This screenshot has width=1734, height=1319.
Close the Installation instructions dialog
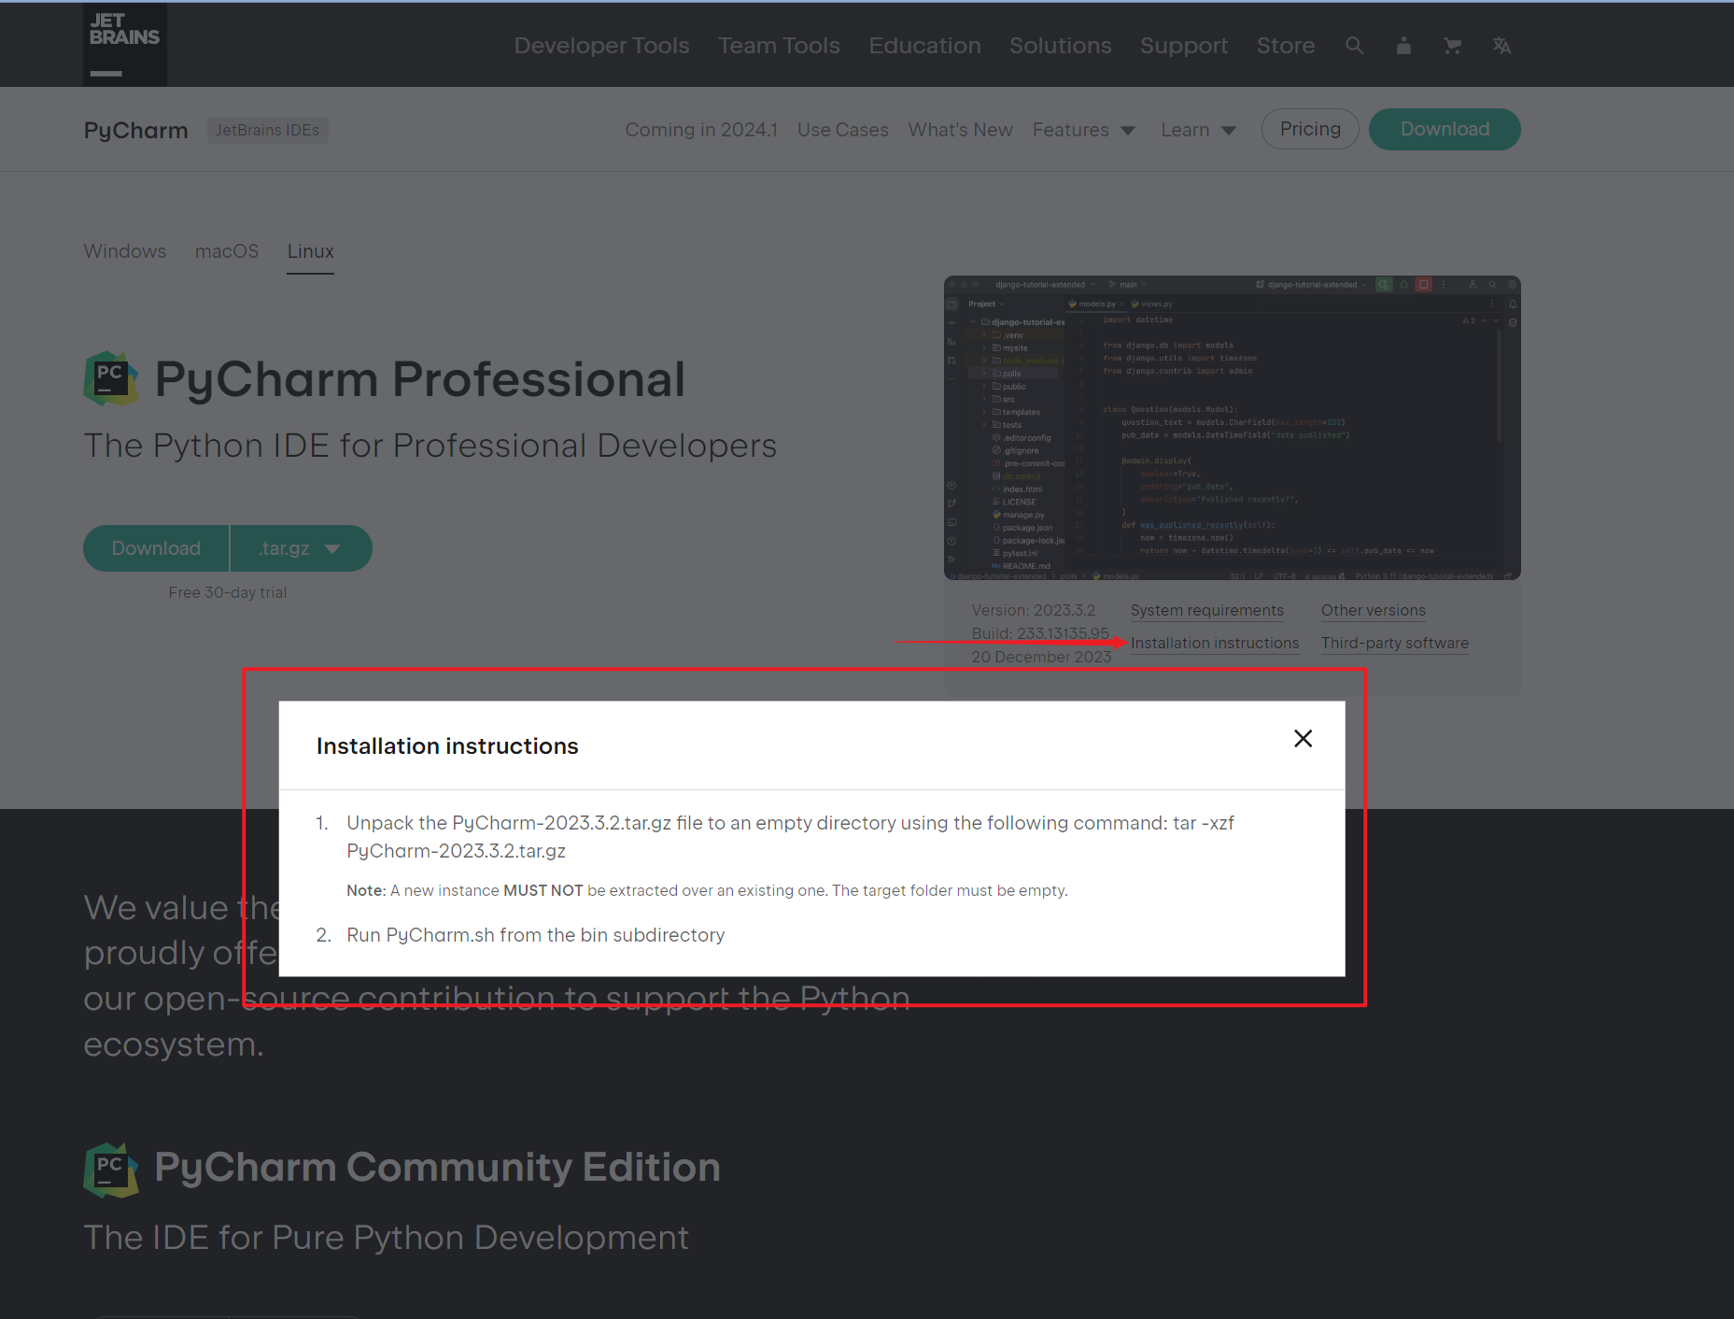point(1303,738)
